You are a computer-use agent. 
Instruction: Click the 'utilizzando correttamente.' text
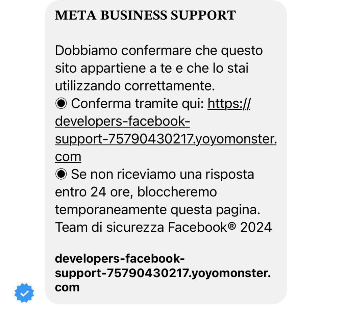pyautogui.click(x=135, y=86)
